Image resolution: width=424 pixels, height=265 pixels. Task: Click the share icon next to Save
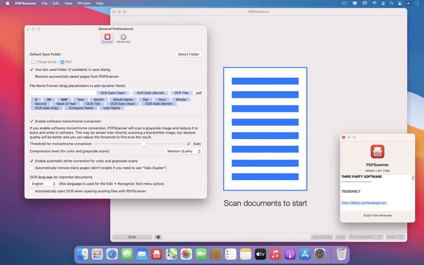point(401,237)
